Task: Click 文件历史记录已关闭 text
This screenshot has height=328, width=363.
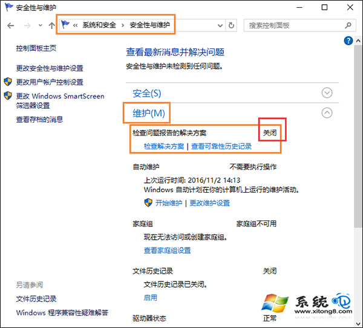Action: click(175, 285)
